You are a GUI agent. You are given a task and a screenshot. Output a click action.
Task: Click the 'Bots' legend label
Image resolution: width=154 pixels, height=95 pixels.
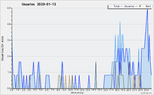(148, 6)
